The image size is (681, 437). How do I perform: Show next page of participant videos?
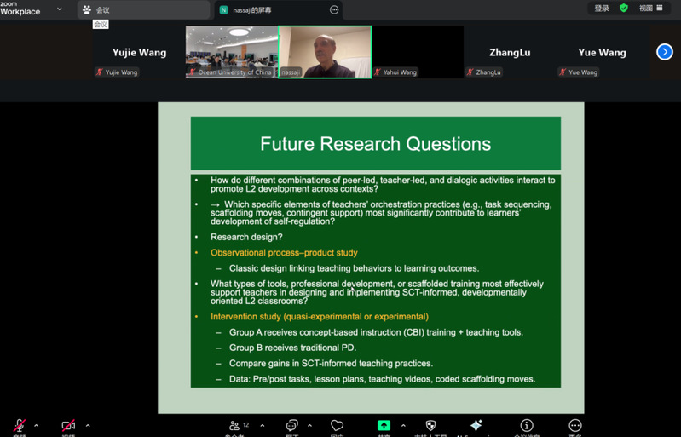[x=665, y=52]
